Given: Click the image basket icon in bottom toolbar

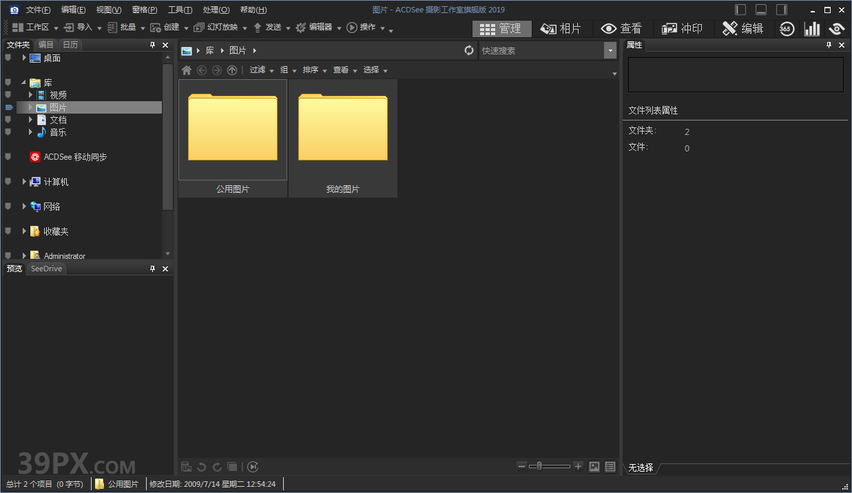Looking at the screenshot, I should [x=187, y=467].
